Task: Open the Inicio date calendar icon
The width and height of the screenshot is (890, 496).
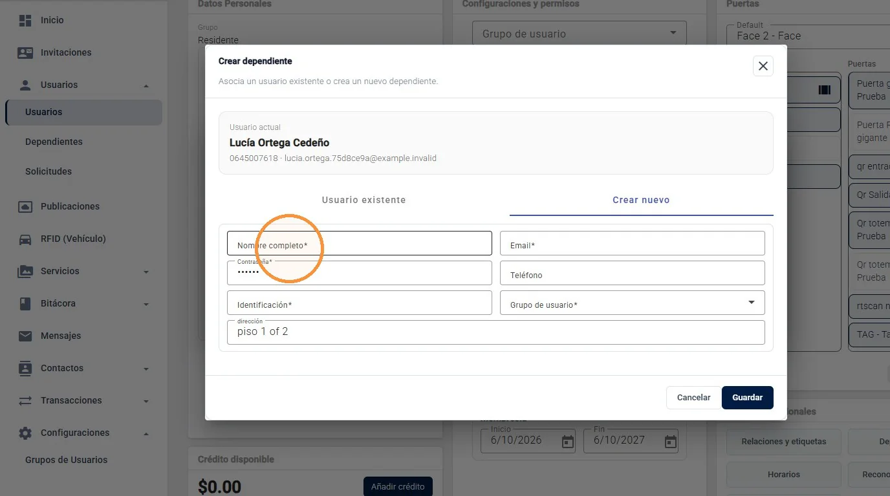Action: pos(568,442)
